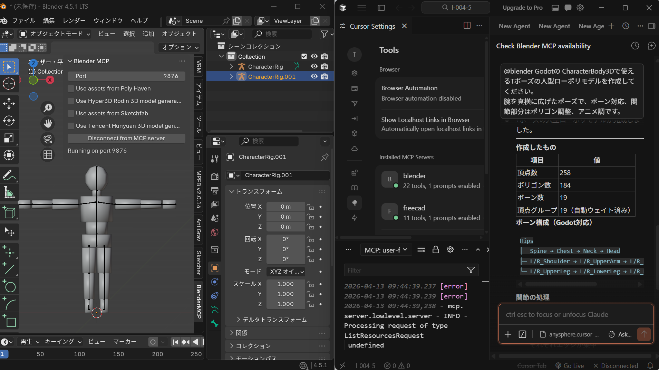This screenshot has width=659, height=370.
Task: Select the 3D Cursor tool
Action: pos(9,84)
